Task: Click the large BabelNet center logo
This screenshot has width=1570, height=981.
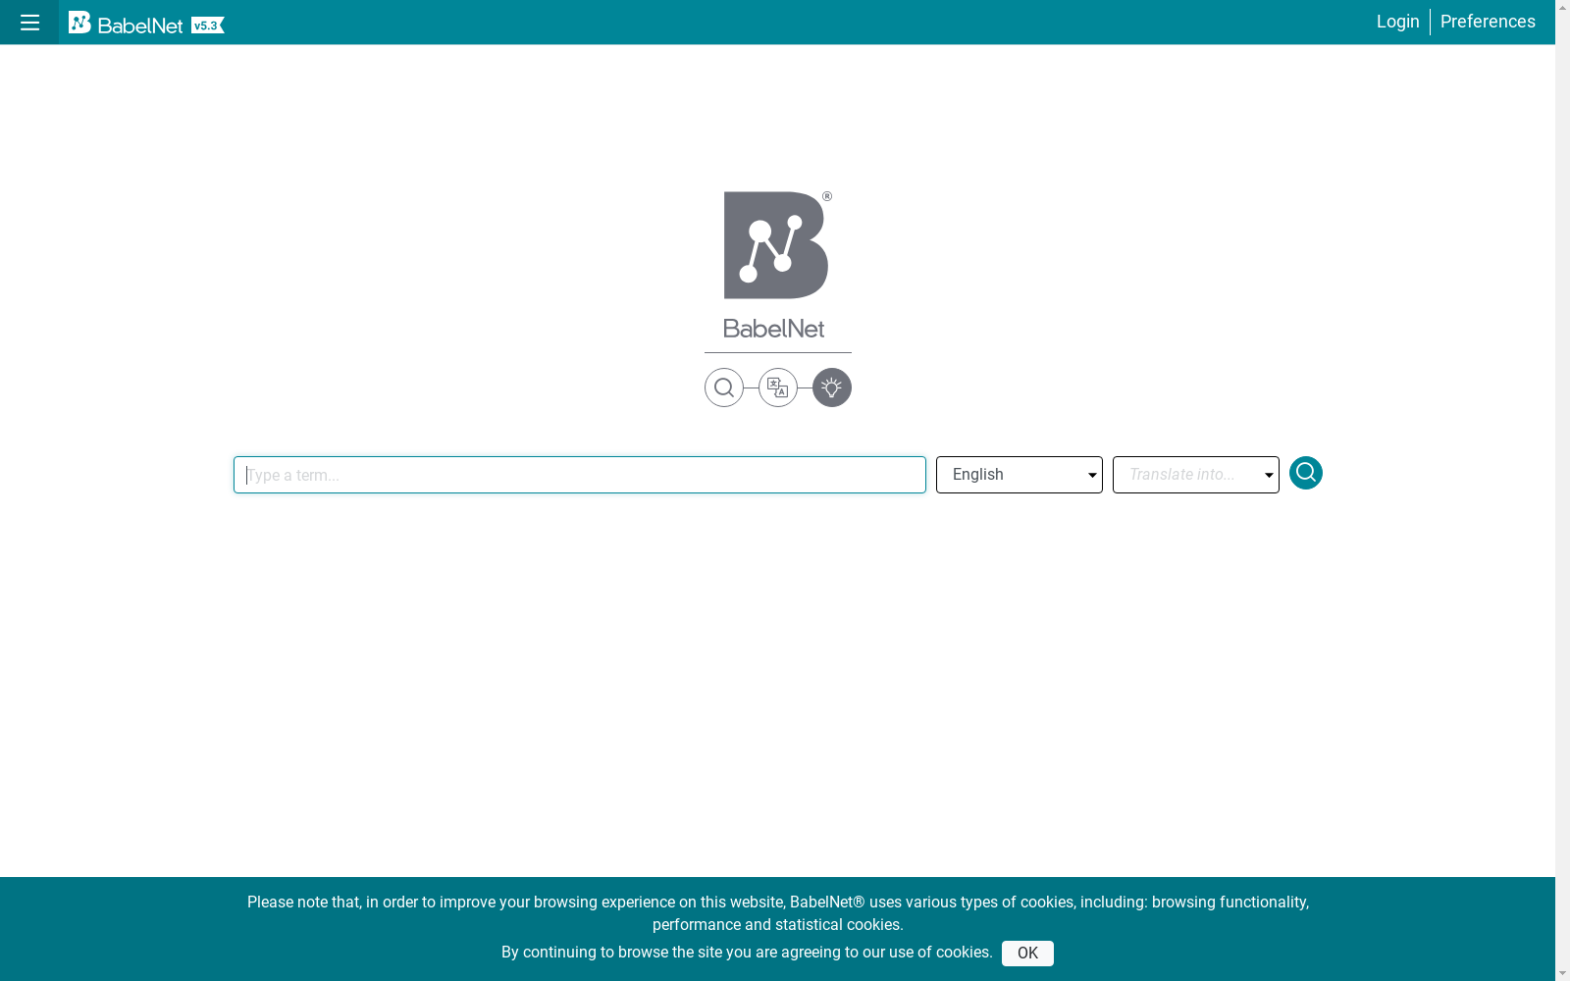Action: 777,265
